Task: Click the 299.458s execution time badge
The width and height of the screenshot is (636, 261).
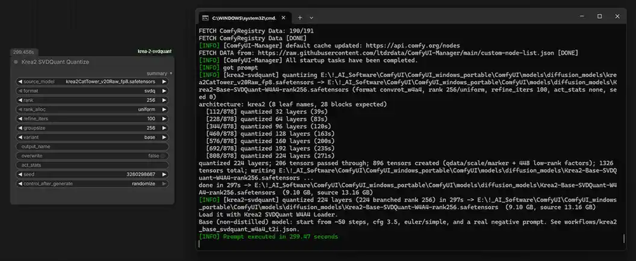Action: pyautogui.click(x=23, y=52)
